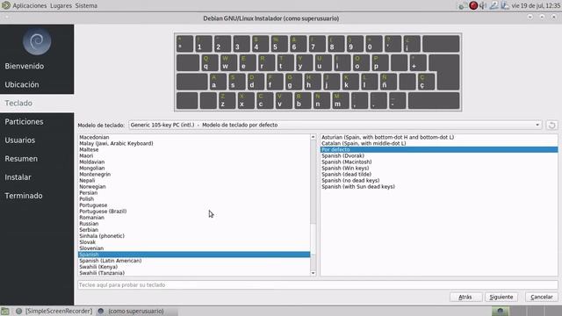Viewport: 562px width, 316px height.
Task: Select Malay (Jawi, Arabic Keyboard) layout
Action: coord(194,143)
